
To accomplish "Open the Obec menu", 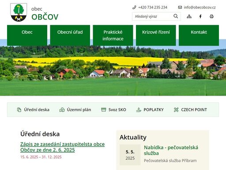I will pos(27,35).
